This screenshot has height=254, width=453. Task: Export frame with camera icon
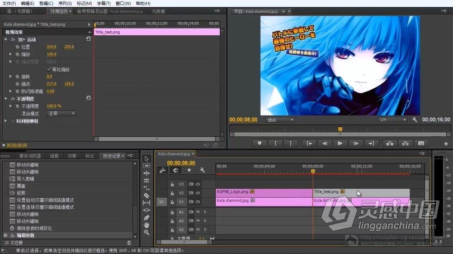tap(421, 143)
